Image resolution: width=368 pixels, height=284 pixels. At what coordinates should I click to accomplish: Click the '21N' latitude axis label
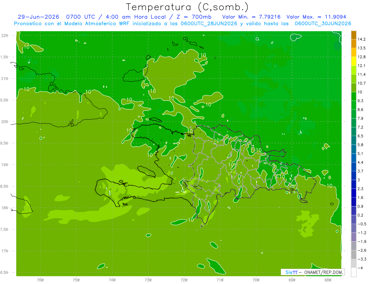point(5,78)
